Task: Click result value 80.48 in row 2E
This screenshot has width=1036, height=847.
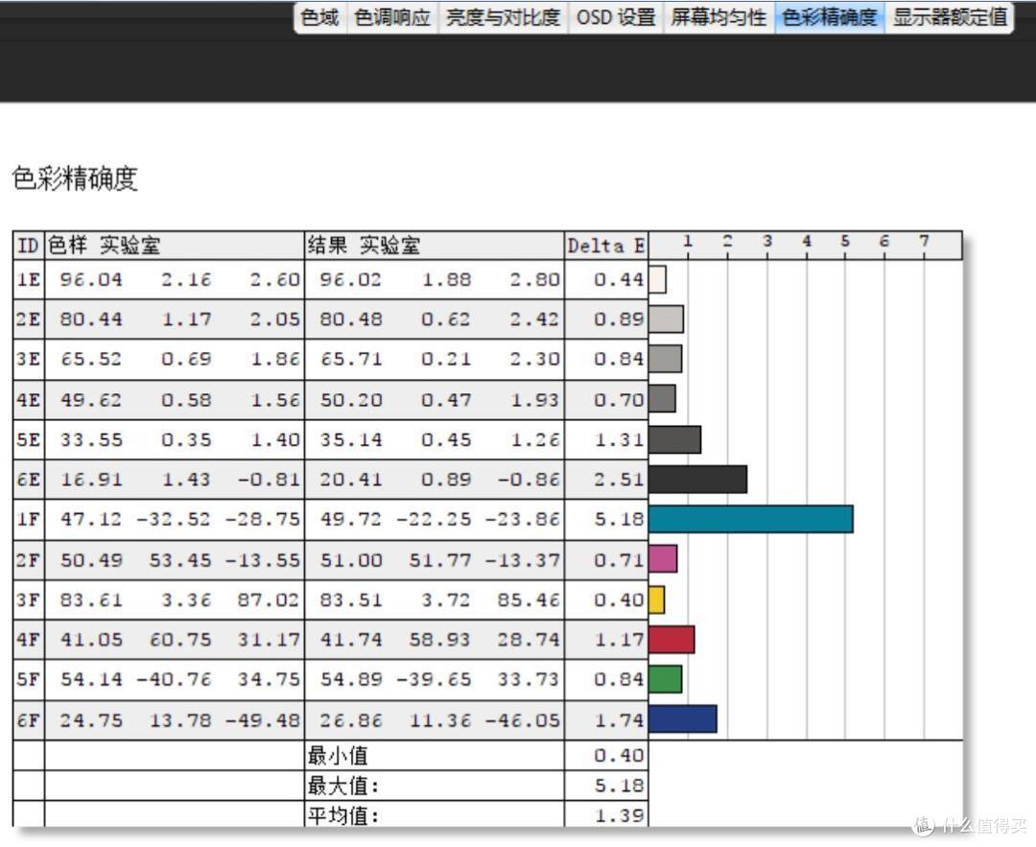Action: 351,319
